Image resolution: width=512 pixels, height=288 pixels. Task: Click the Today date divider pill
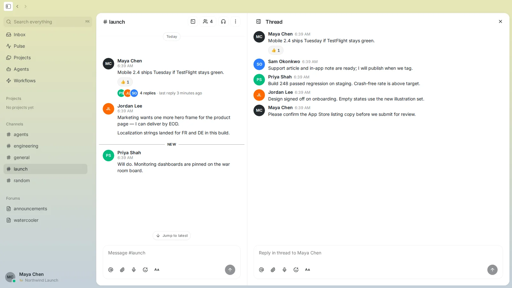point(172,36)
